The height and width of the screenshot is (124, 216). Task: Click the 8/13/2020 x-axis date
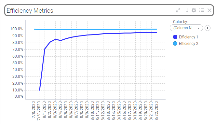point(109,111)
